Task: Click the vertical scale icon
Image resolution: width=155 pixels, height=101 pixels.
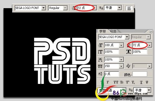Action: [x=100, y=52]
